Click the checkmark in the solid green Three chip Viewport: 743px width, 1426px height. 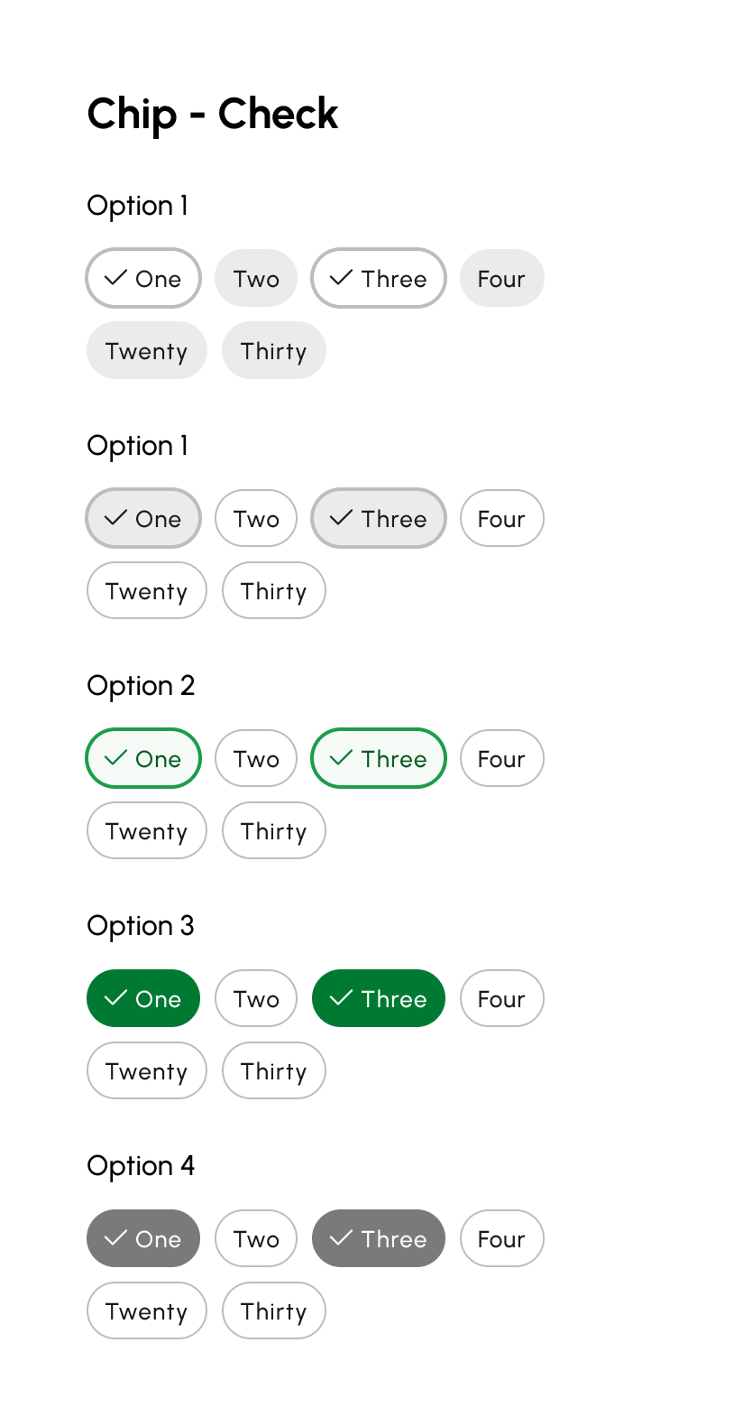[x=341, y=998]
